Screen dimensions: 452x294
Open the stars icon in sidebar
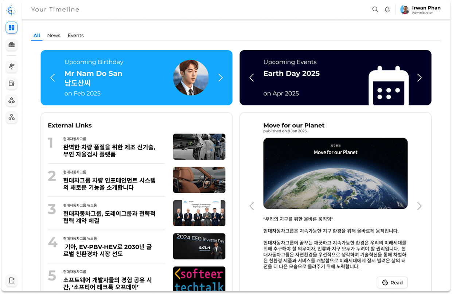click(12, 100)
